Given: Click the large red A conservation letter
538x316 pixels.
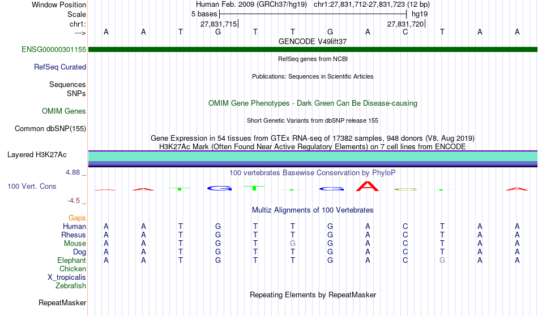Looking at the screenshot, I should point(368,186).
